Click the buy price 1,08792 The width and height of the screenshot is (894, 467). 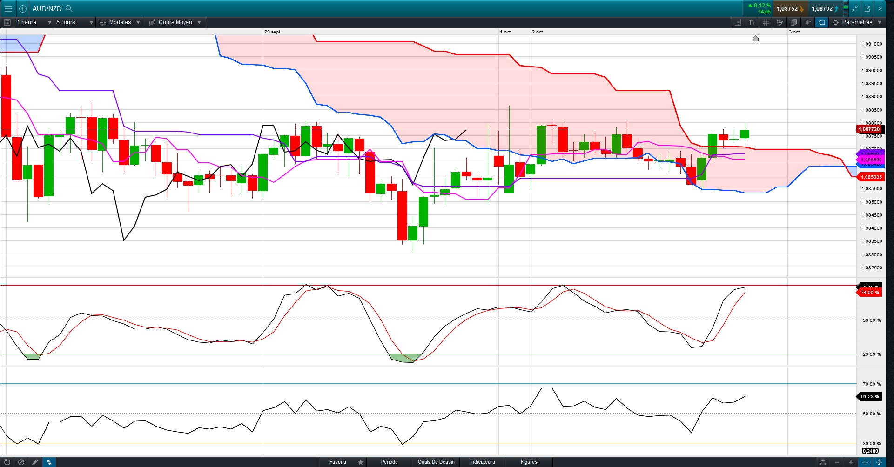tap(825, 8)
